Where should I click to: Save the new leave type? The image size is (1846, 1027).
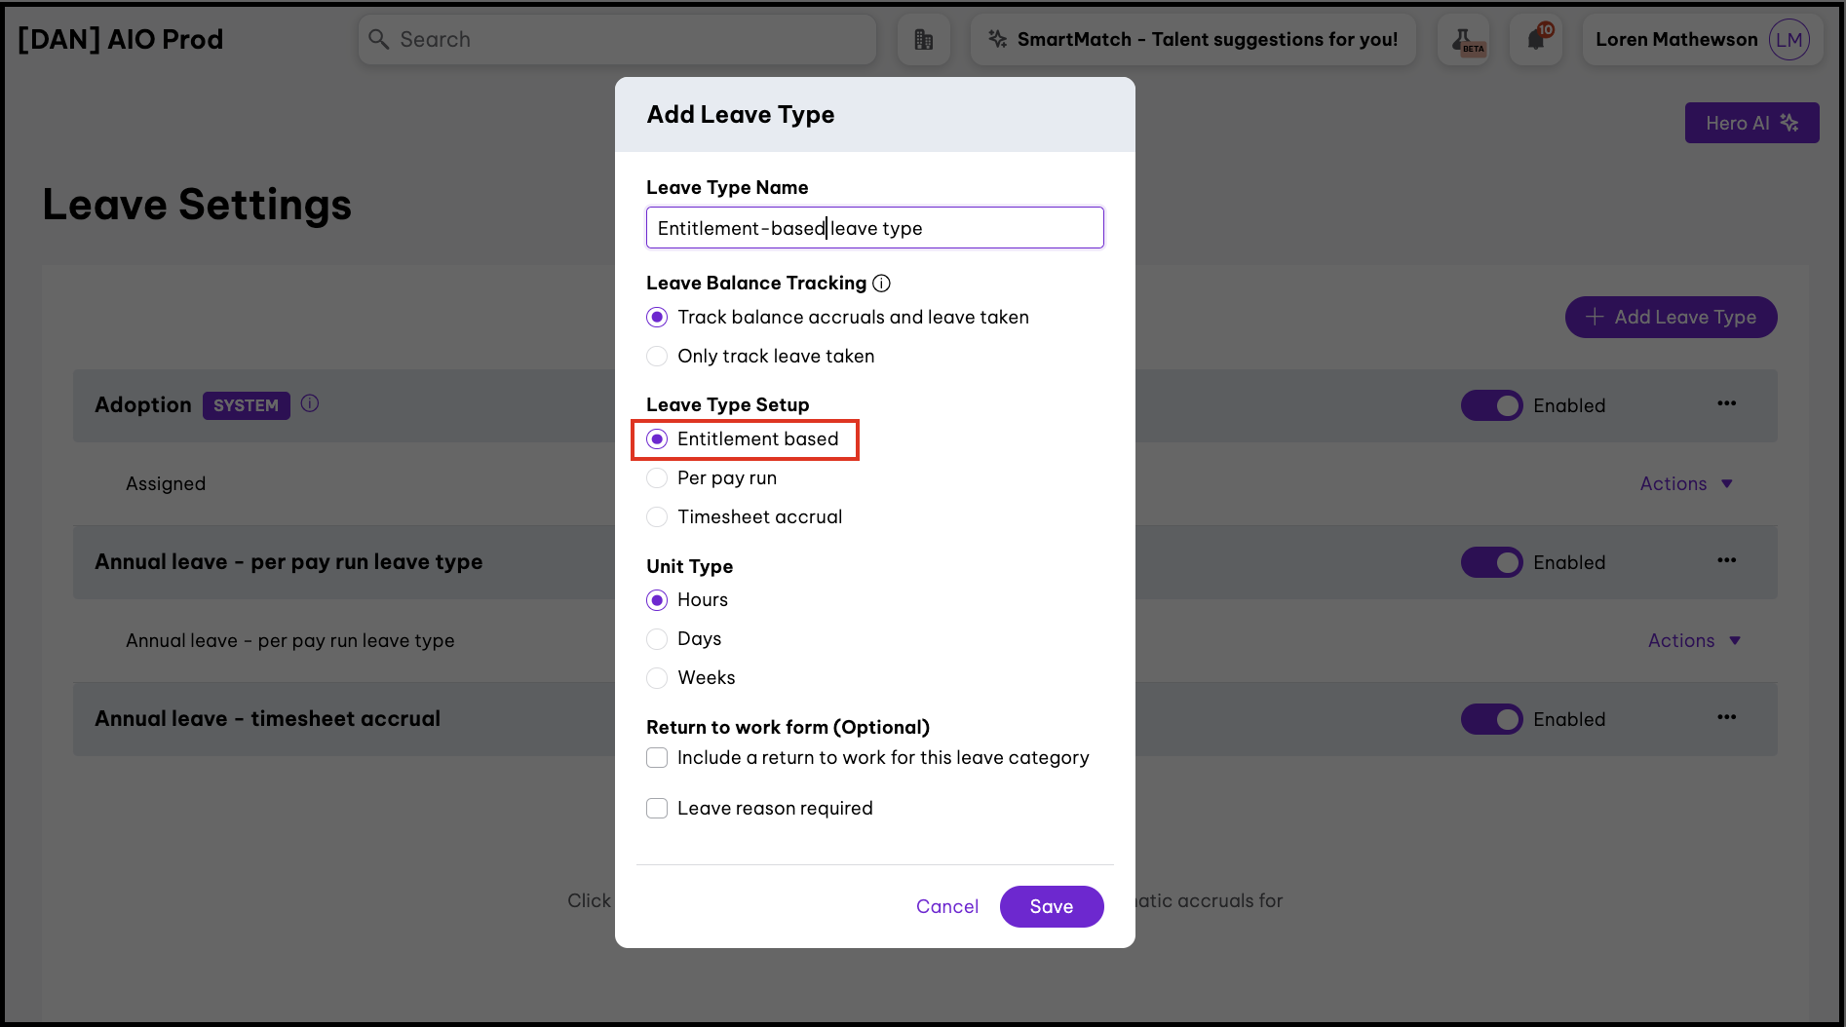[x=1051, y=907]
